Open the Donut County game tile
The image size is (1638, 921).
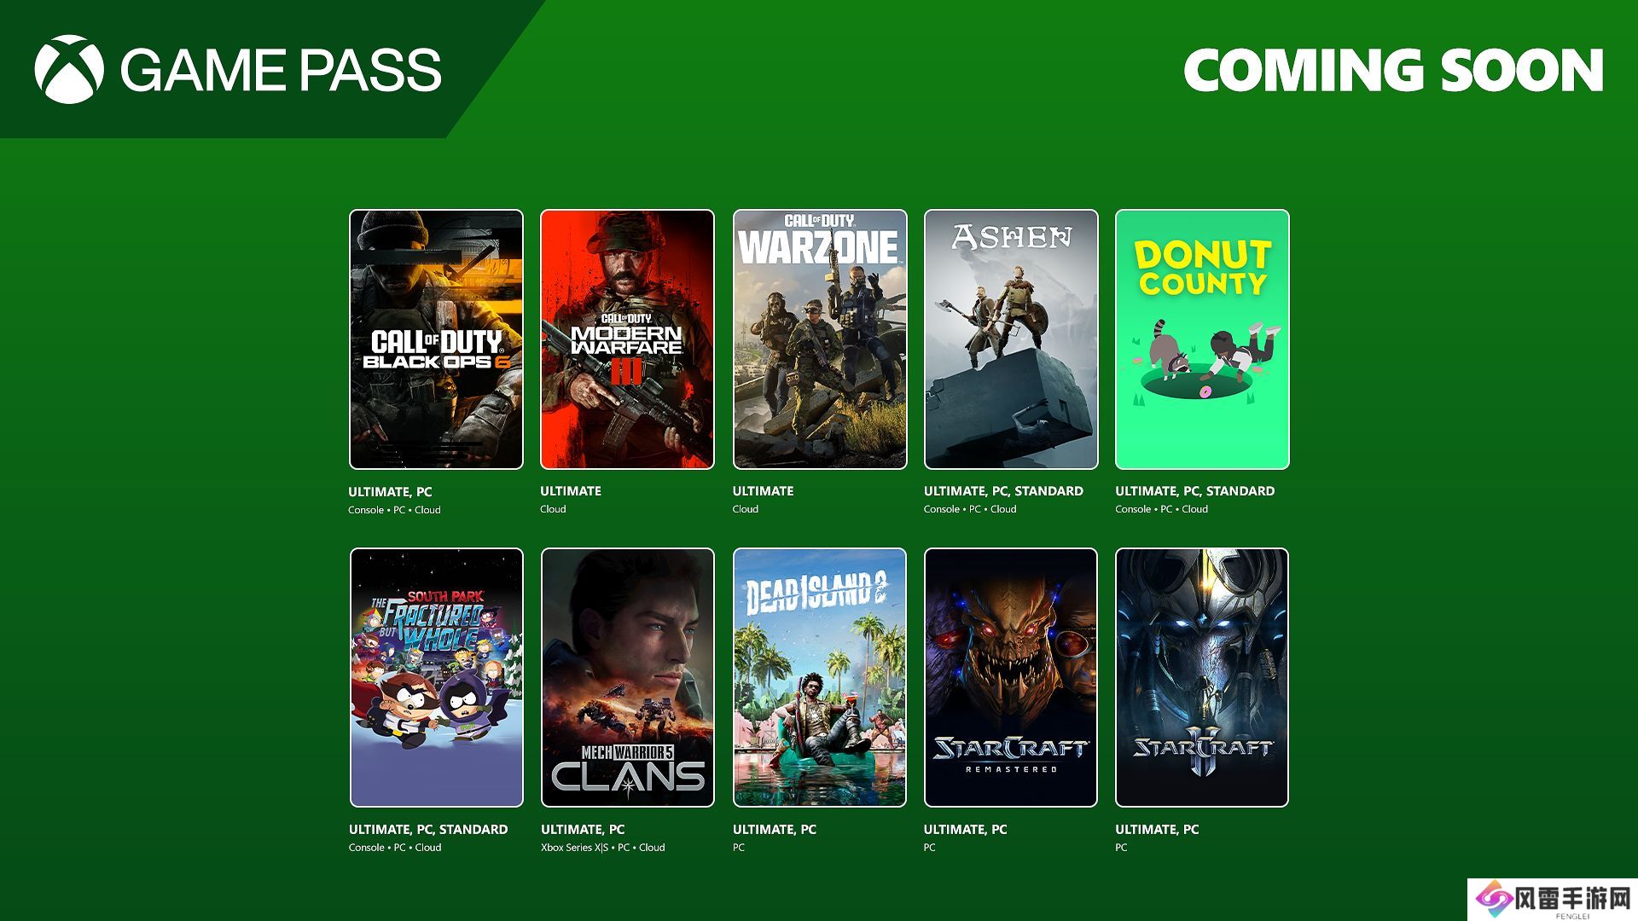(x=1202, y=339)
